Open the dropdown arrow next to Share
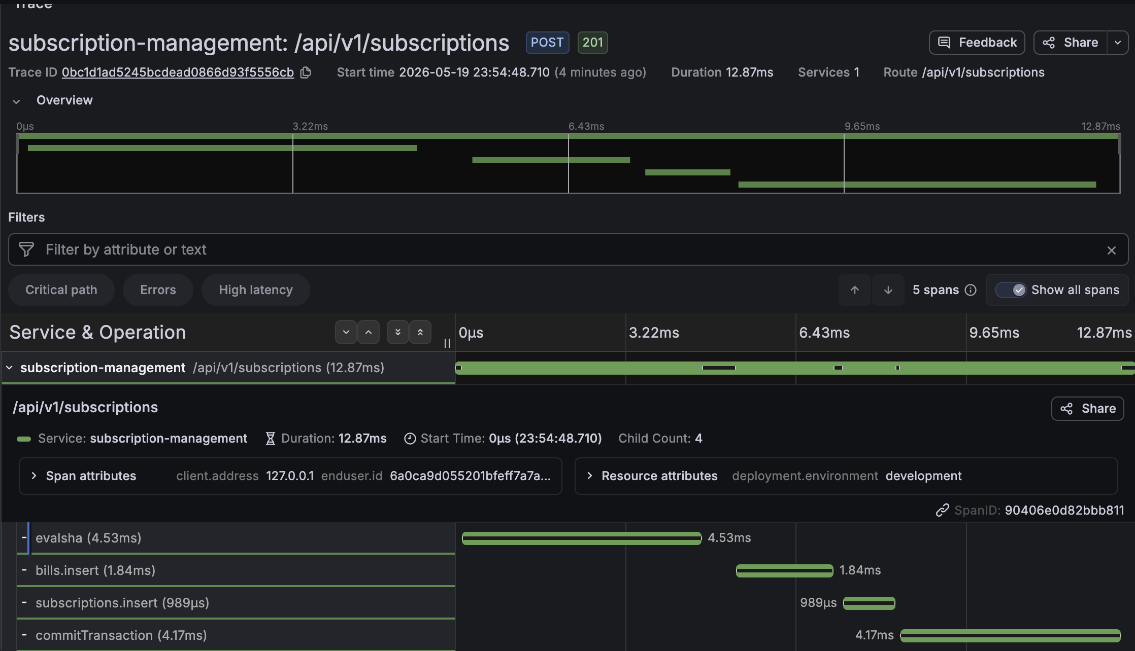1135x651 pixels. coord(1118,43)
